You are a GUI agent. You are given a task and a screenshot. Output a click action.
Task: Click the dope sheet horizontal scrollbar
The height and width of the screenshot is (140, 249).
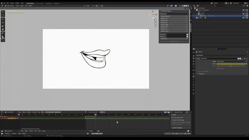click(x=30, y=129)
